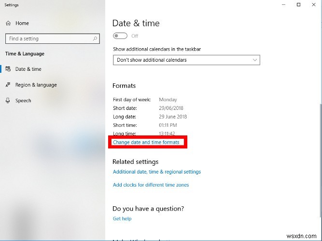Click the Related settings heading

coord(136,162)
